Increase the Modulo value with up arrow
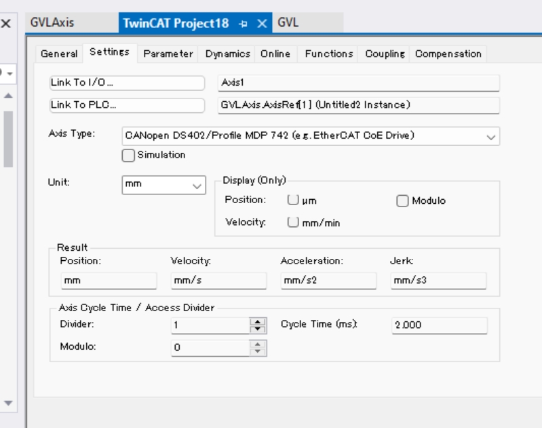Image resolution: width=542 pixels, height=428 pixels. tap(258, 344)
